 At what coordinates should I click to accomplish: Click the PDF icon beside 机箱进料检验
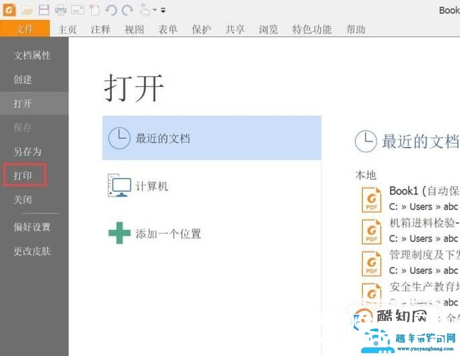click(x=372, y=232)
